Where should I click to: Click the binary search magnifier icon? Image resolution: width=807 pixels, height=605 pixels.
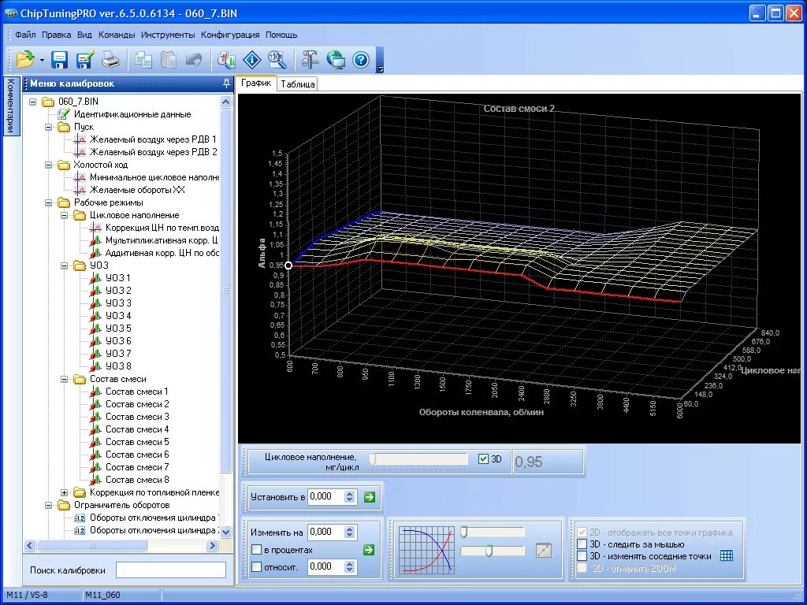click(x=277, y=60)
